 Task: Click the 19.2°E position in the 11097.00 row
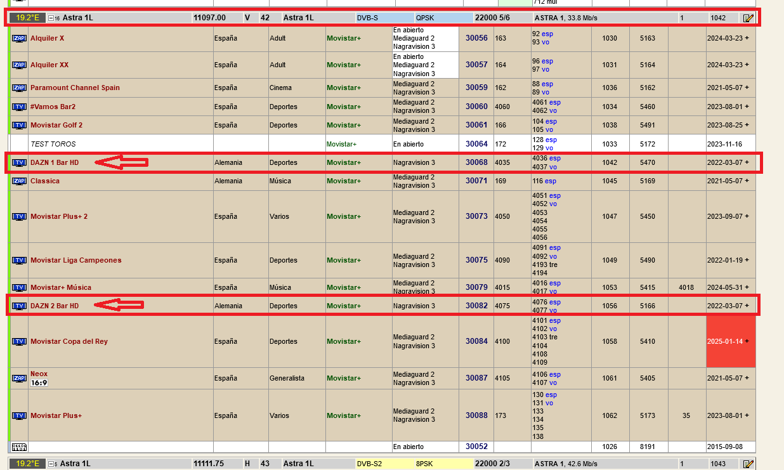tap(26, 18)
